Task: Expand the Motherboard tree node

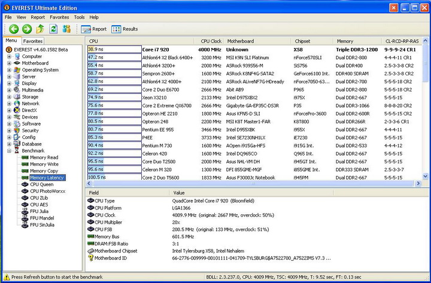Action: coord(9,63)
